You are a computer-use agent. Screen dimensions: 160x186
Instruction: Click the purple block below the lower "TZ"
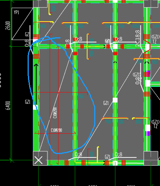[x=148, y=133]
